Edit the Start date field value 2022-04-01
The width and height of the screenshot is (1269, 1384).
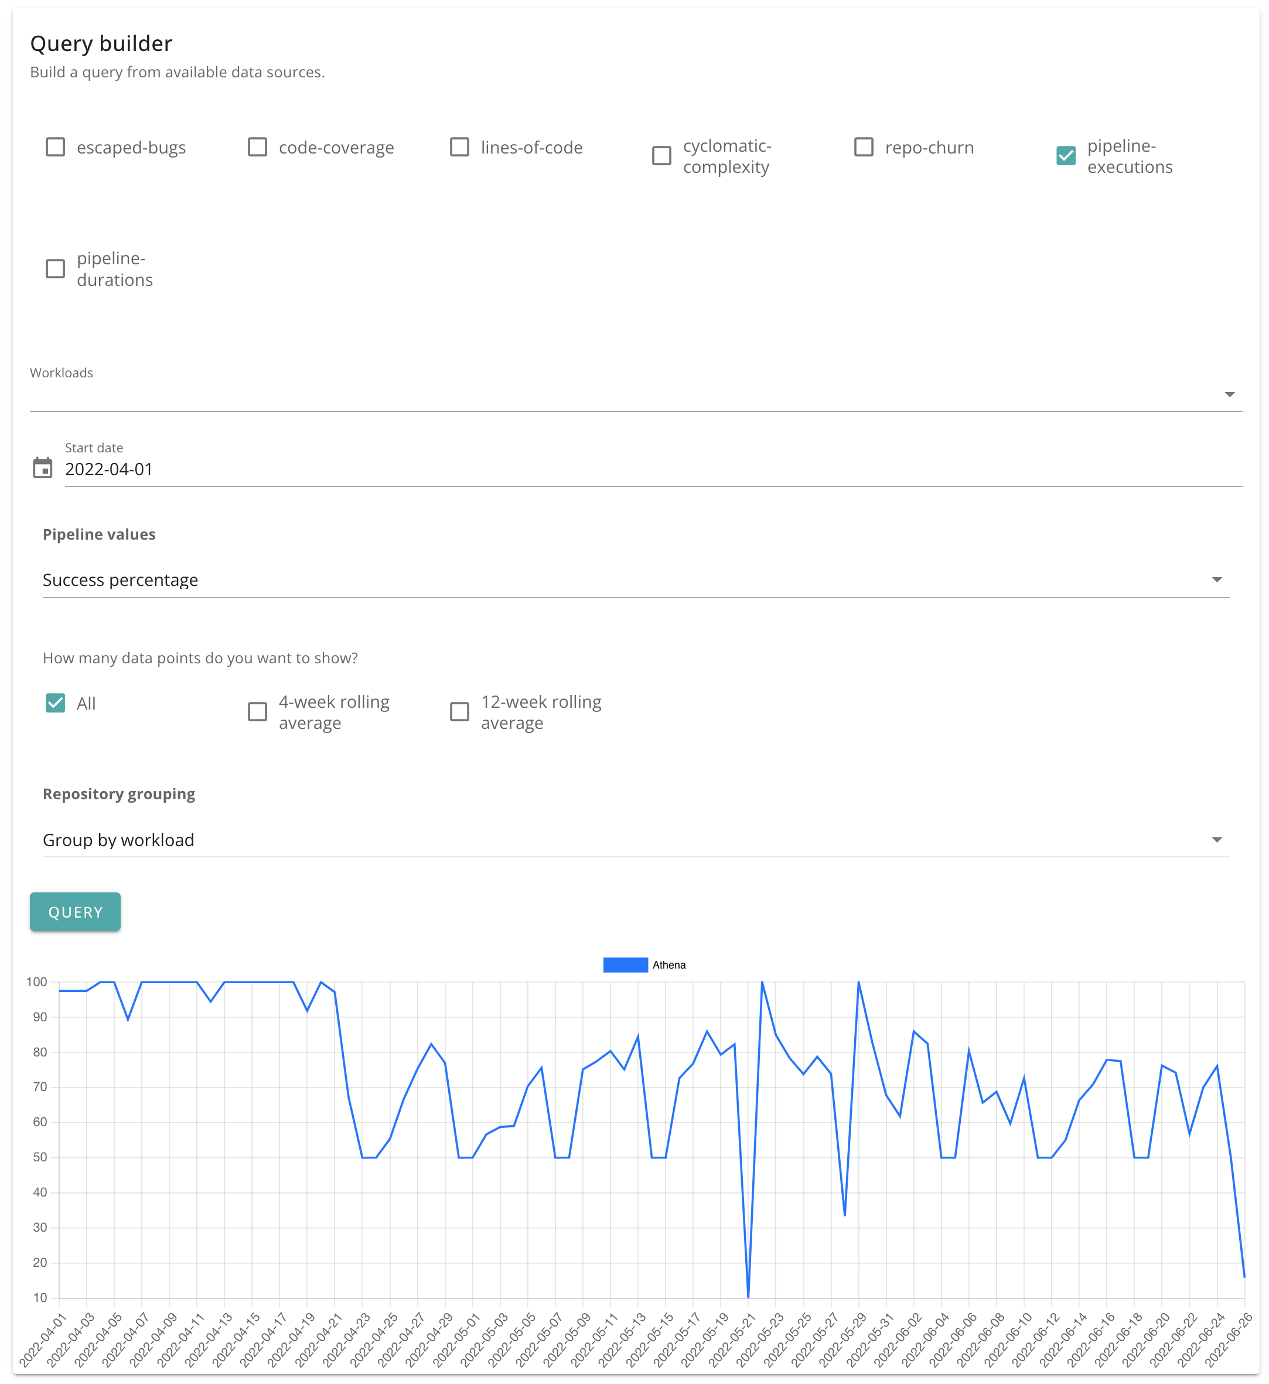point(653,469)
